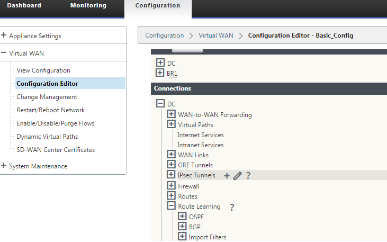Open View Configuration in sidebar
Image resolution: width=387 pixels, height=242 pixels.
coord(43,70)
